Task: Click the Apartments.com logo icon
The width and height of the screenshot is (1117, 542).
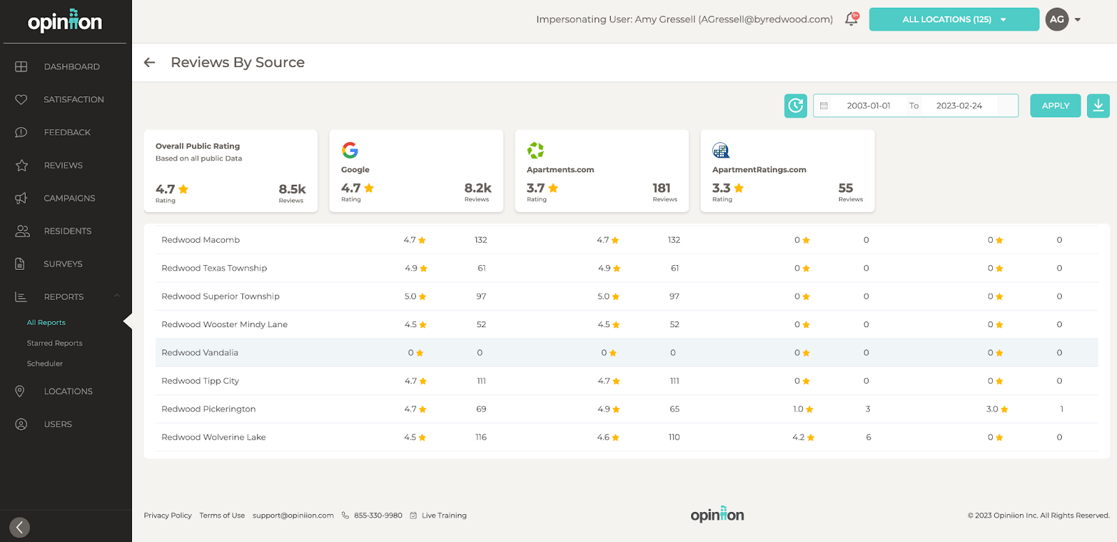Action: [535, 150]
